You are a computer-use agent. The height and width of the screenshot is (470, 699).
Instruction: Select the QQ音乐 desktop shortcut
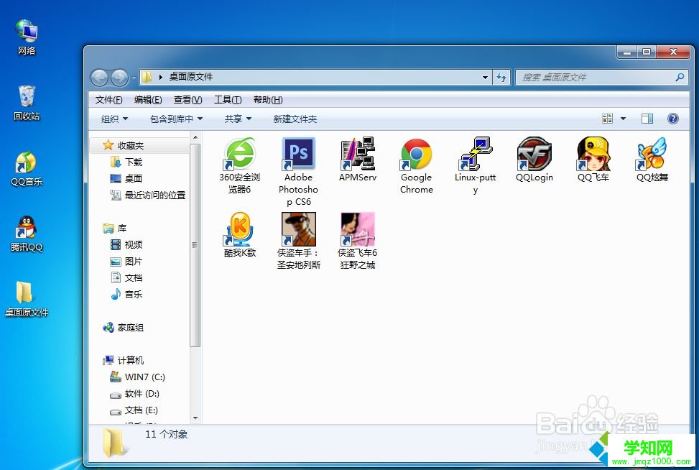(x=27, y=169)
